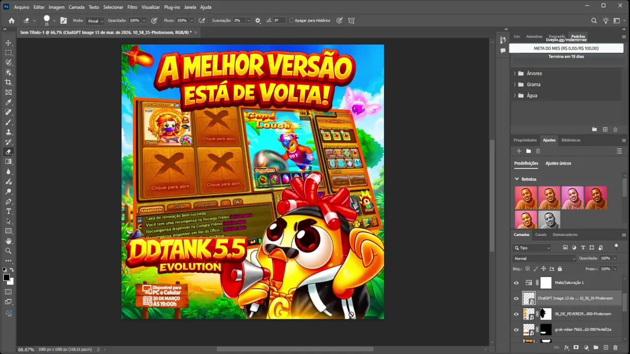Open the Filtro menu

(x=132, y=7)
